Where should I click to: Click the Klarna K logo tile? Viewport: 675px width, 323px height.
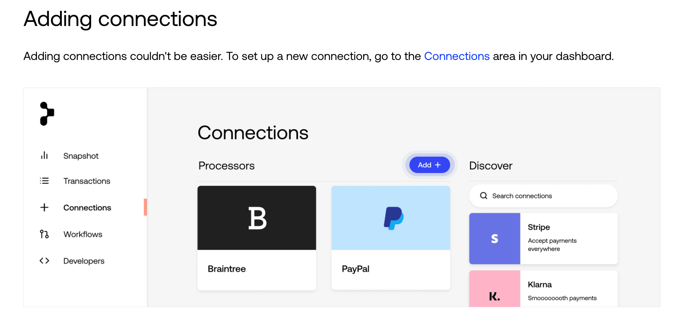[494, 289]
